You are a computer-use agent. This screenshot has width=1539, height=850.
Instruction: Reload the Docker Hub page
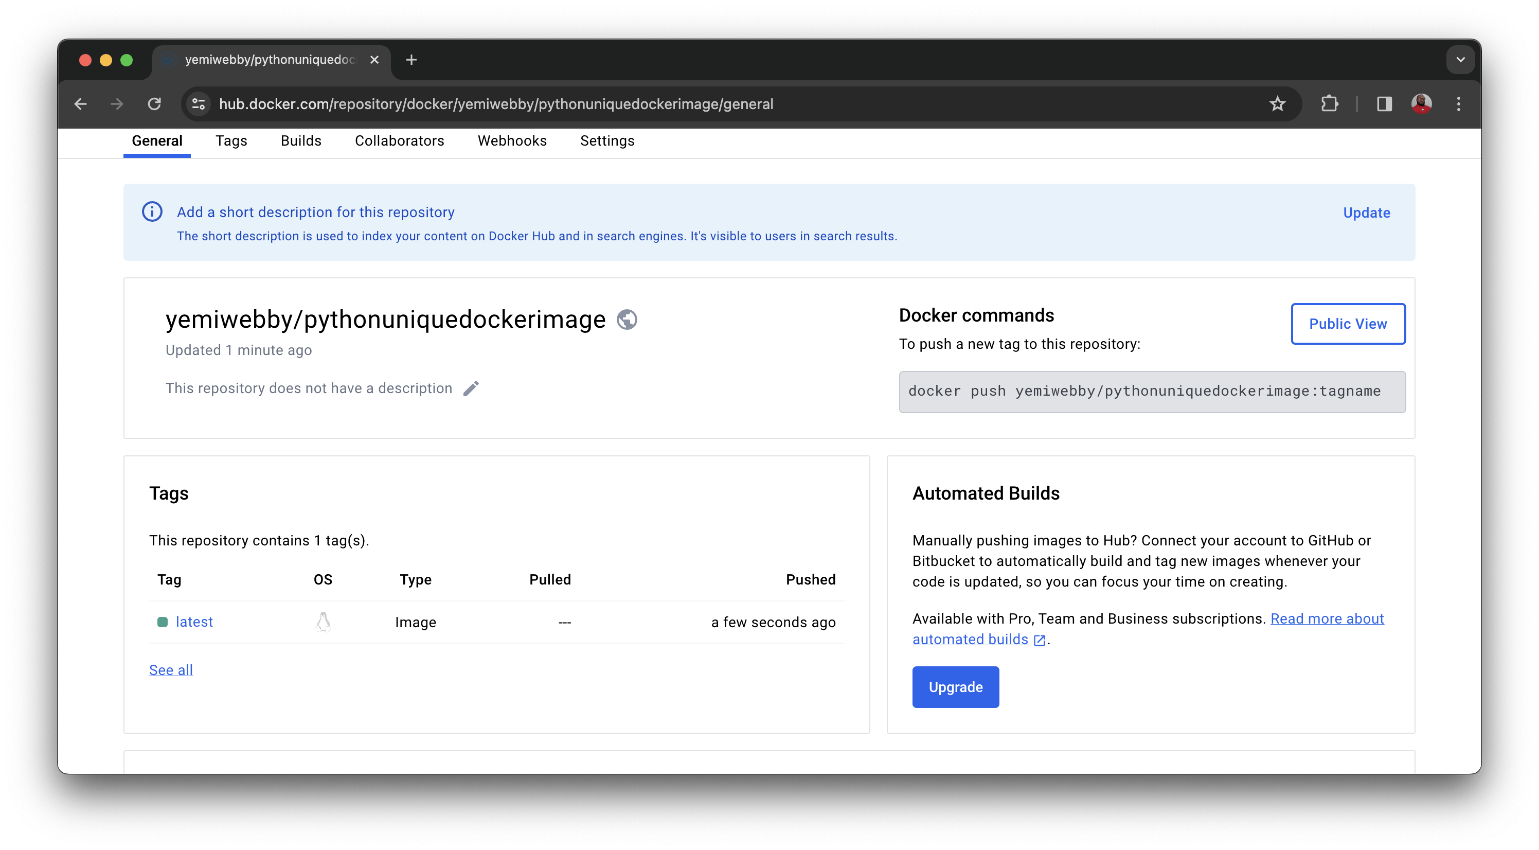click(x=155, y=104)
